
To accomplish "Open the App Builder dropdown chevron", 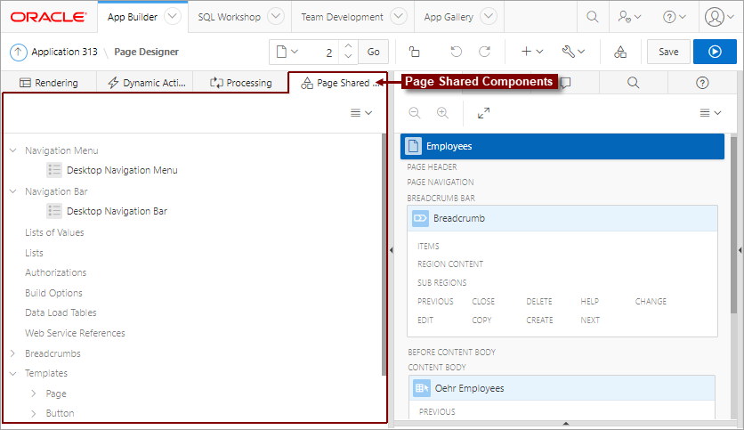I will pyautogui.click(x=173, y=17).
